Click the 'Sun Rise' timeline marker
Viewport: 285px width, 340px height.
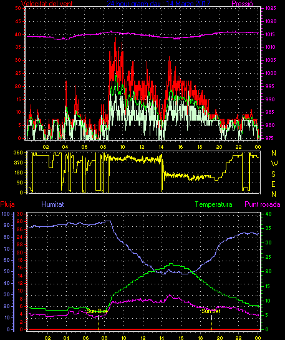[x=97, y=311]
